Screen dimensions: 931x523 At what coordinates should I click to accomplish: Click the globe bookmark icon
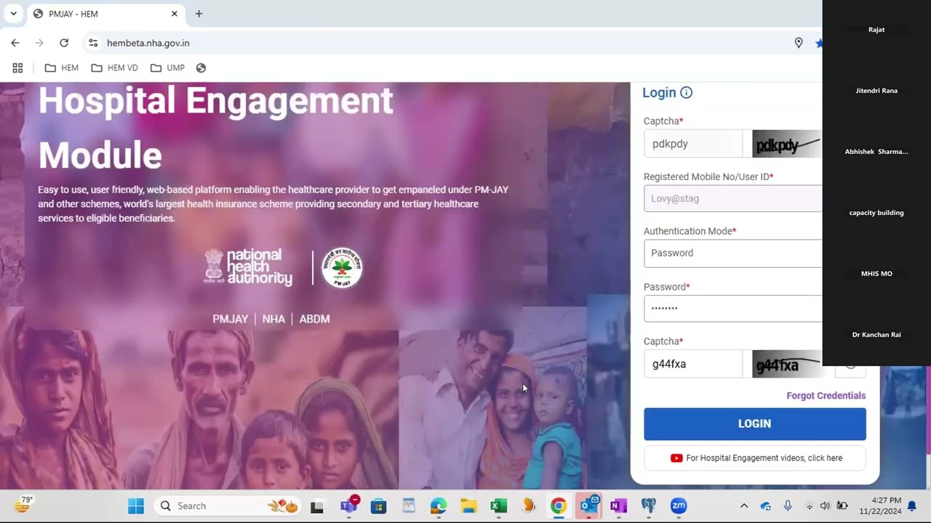click(x=201, y=68)
